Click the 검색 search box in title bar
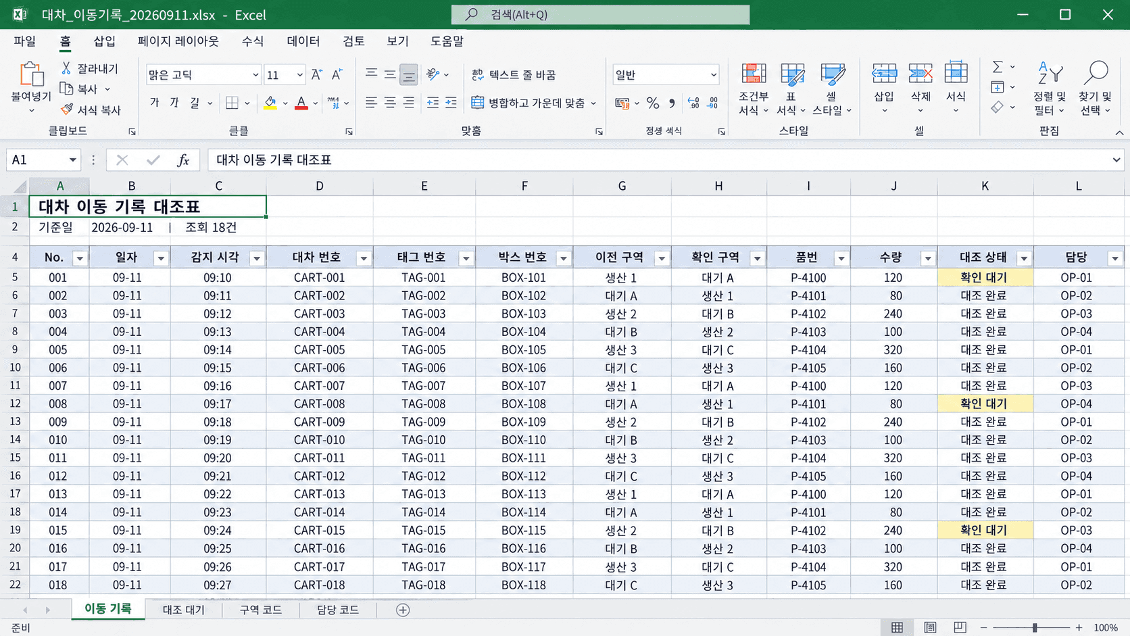1130x636 pixels. pos(600,14)
